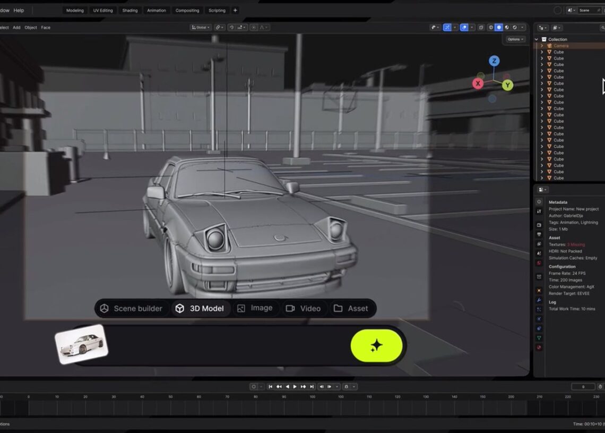The width and height of the screenshot is (605, 433).
Task: Open the UV Editing workspace tab
Action: pyautogui.click(x=103, y=11)
